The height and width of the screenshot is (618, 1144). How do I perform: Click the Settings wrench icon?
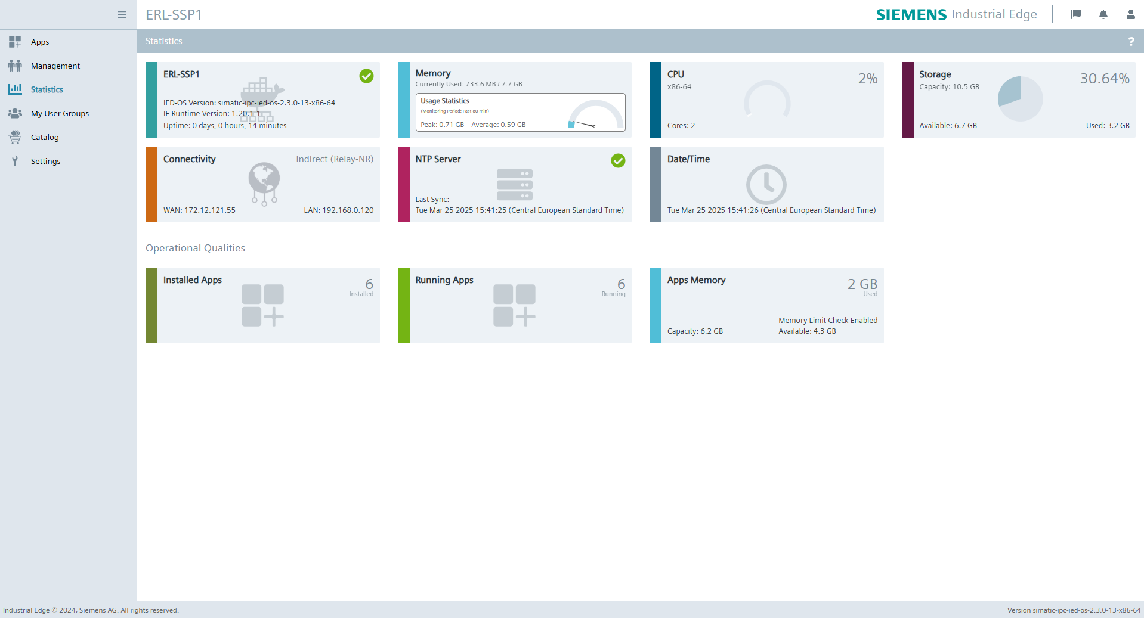(x=15, y=161)
